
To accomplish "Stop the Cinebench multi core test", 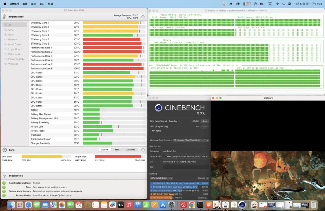I will (x=205, y=121).
